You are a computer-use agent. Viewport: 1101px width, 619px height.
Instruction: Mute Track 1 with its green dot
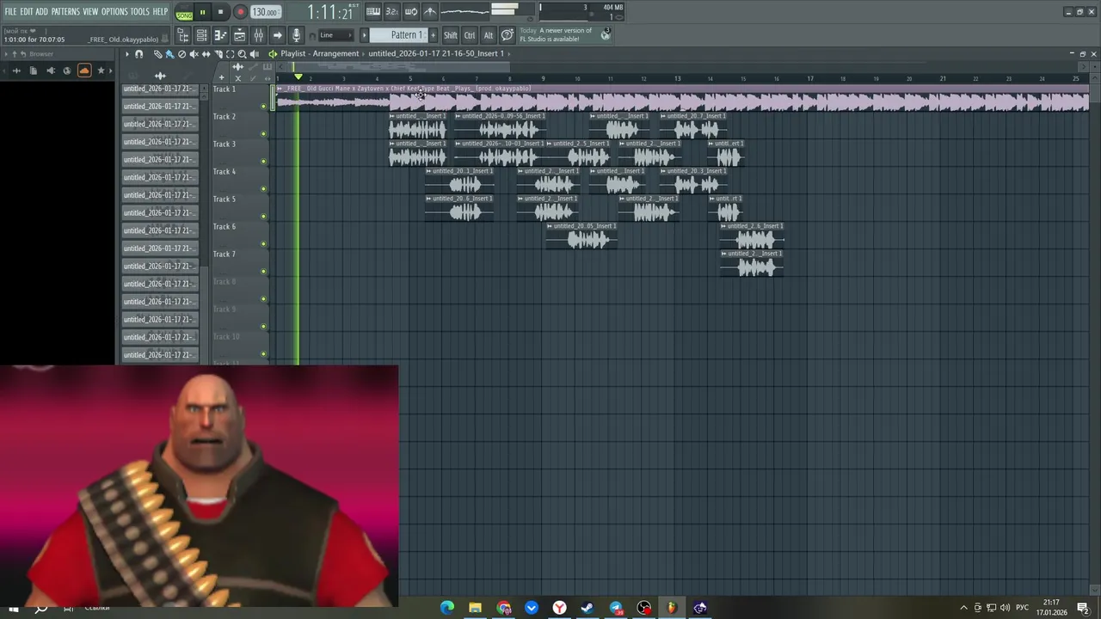264,107
